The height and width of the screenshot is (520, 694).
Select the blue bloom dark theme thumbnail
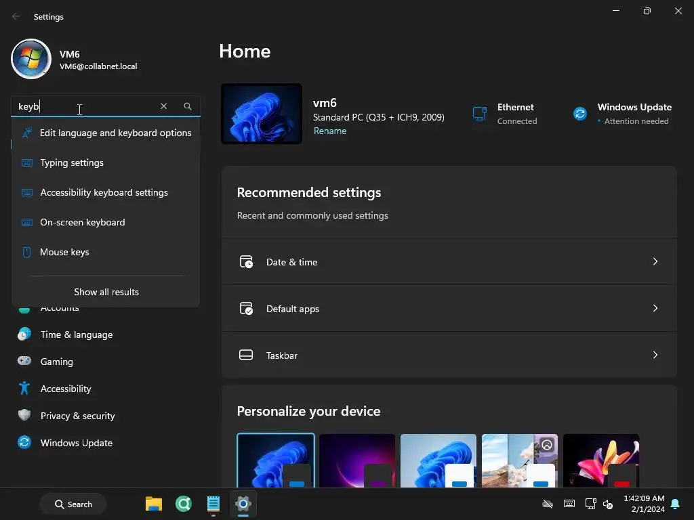click(x=276, y=460)
